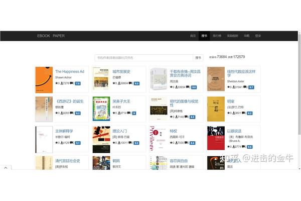Screen dimensions: 301x201
Task: Open 首页 in the navigation bar
Action: pyautogui.click(x=193, y=36)
